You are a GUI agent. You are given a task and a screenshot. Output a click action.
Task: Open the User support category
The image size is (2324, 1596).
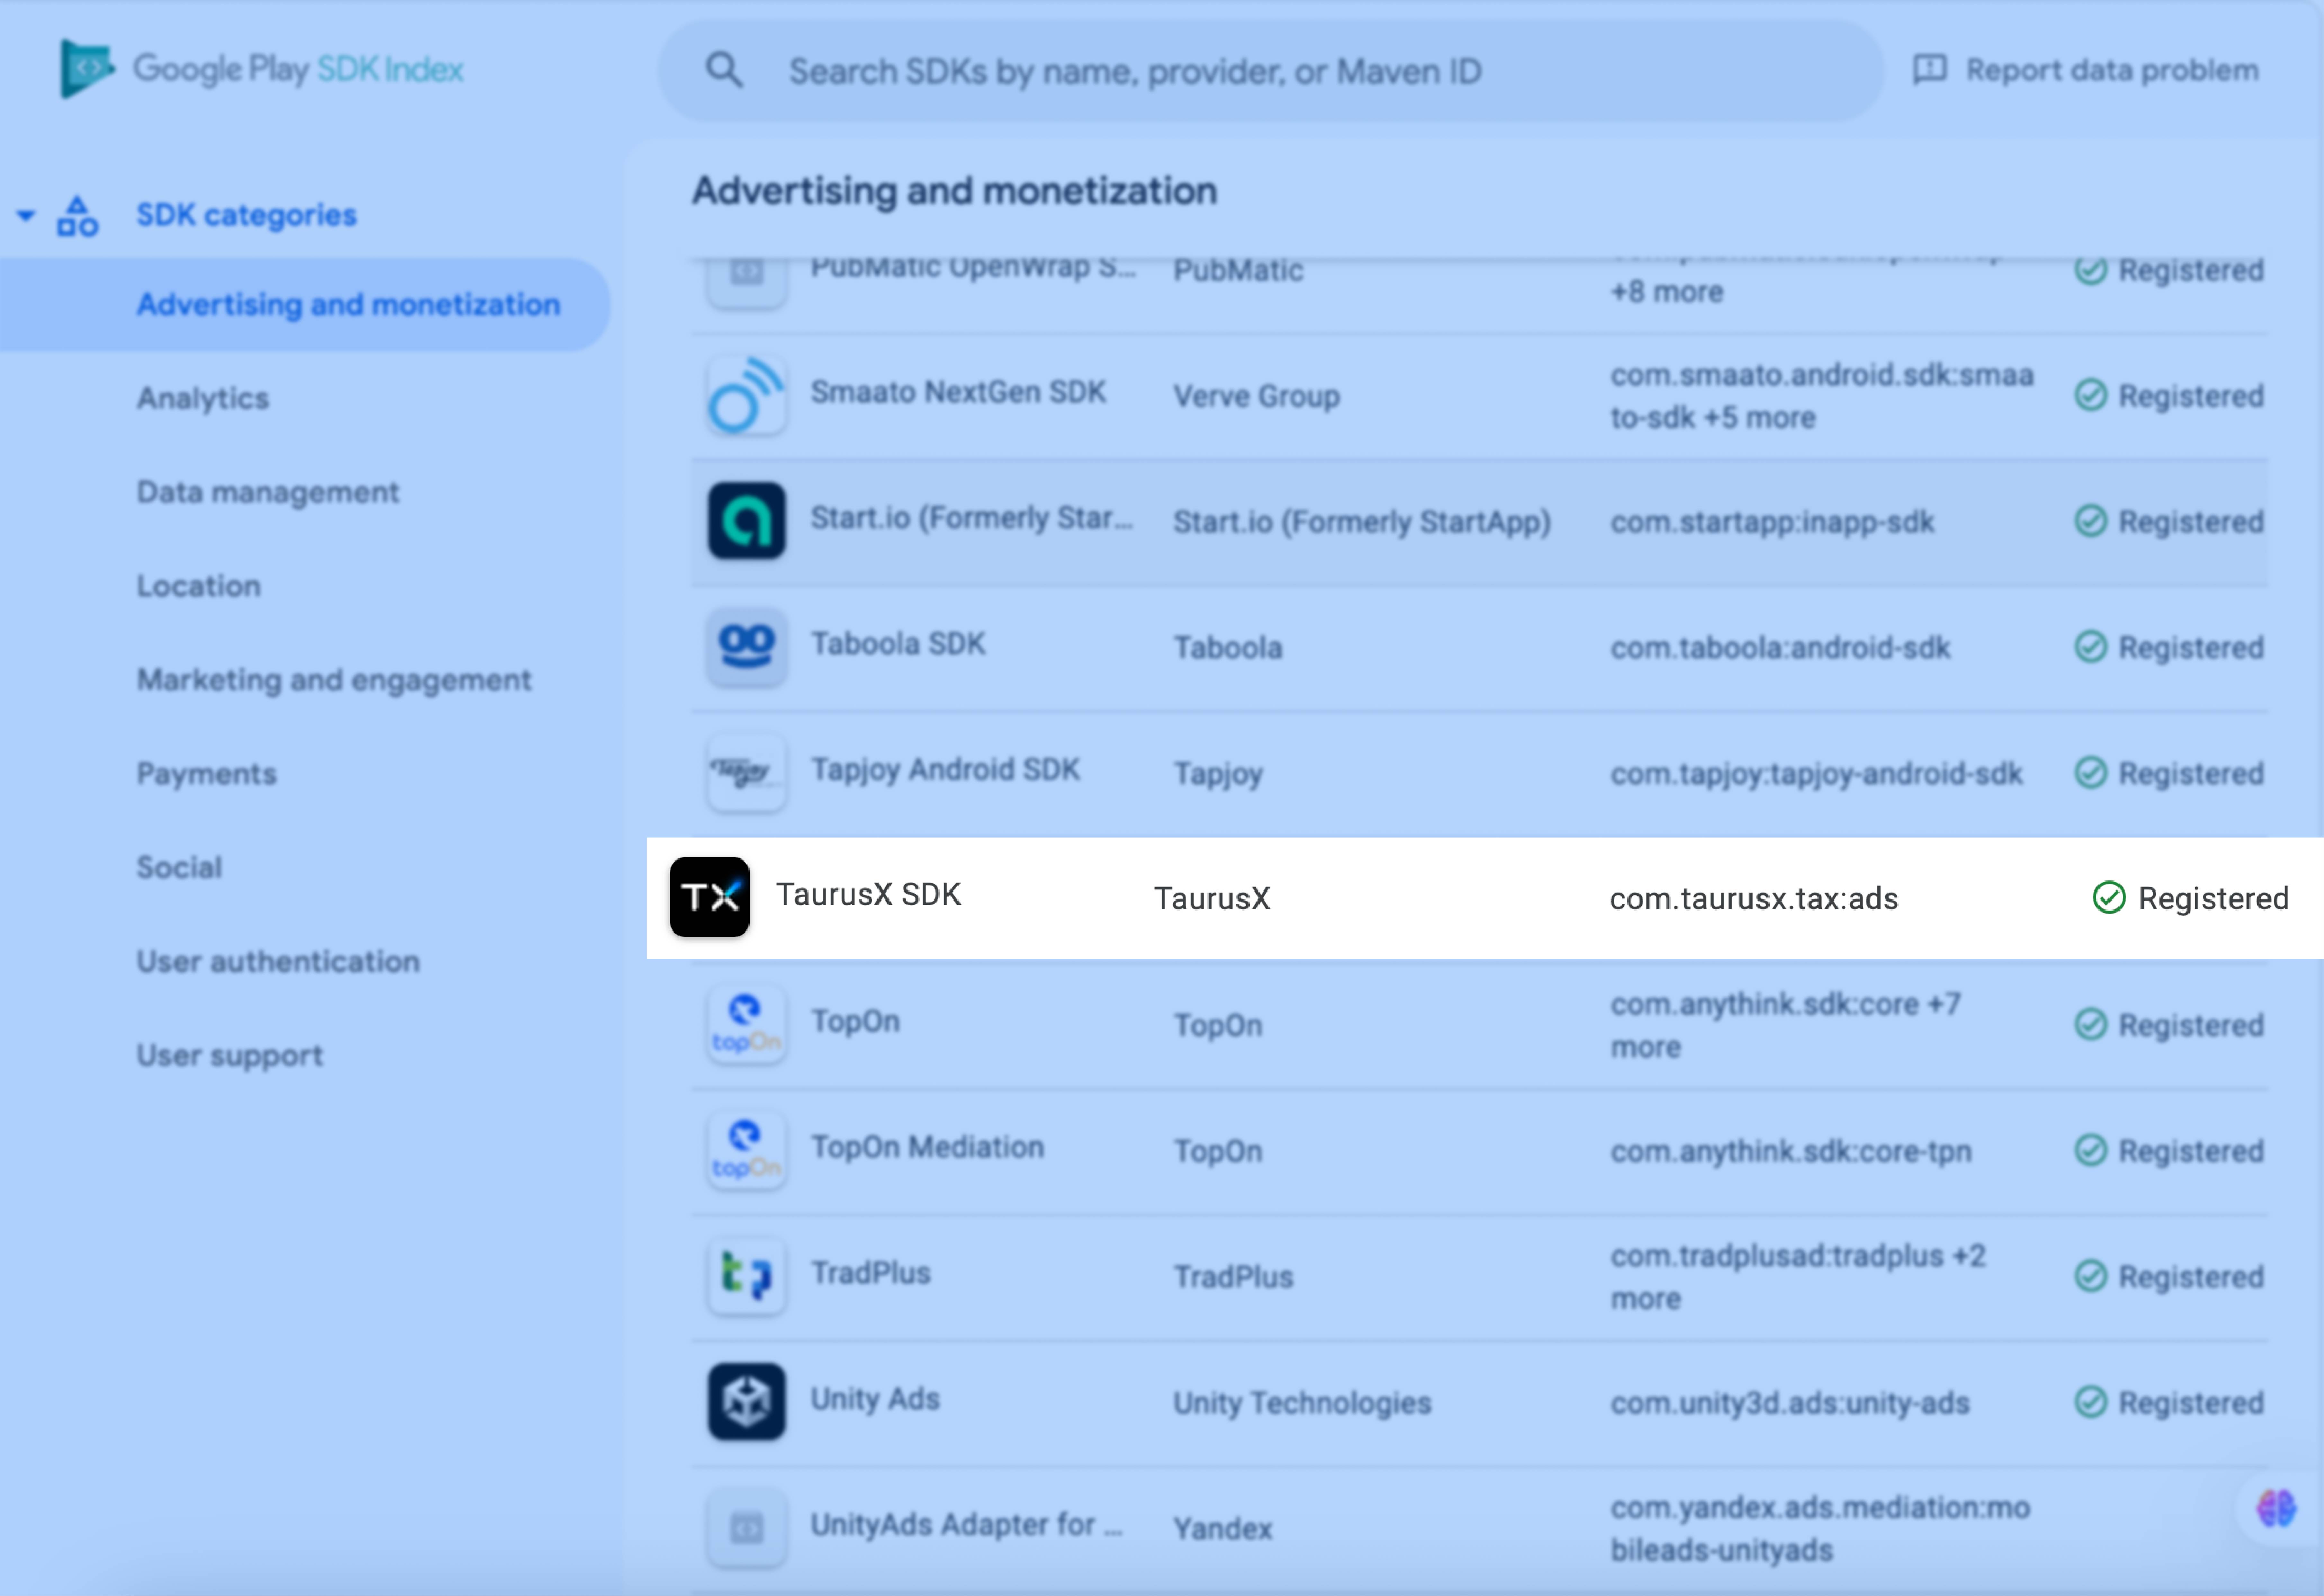point(230,1056)
